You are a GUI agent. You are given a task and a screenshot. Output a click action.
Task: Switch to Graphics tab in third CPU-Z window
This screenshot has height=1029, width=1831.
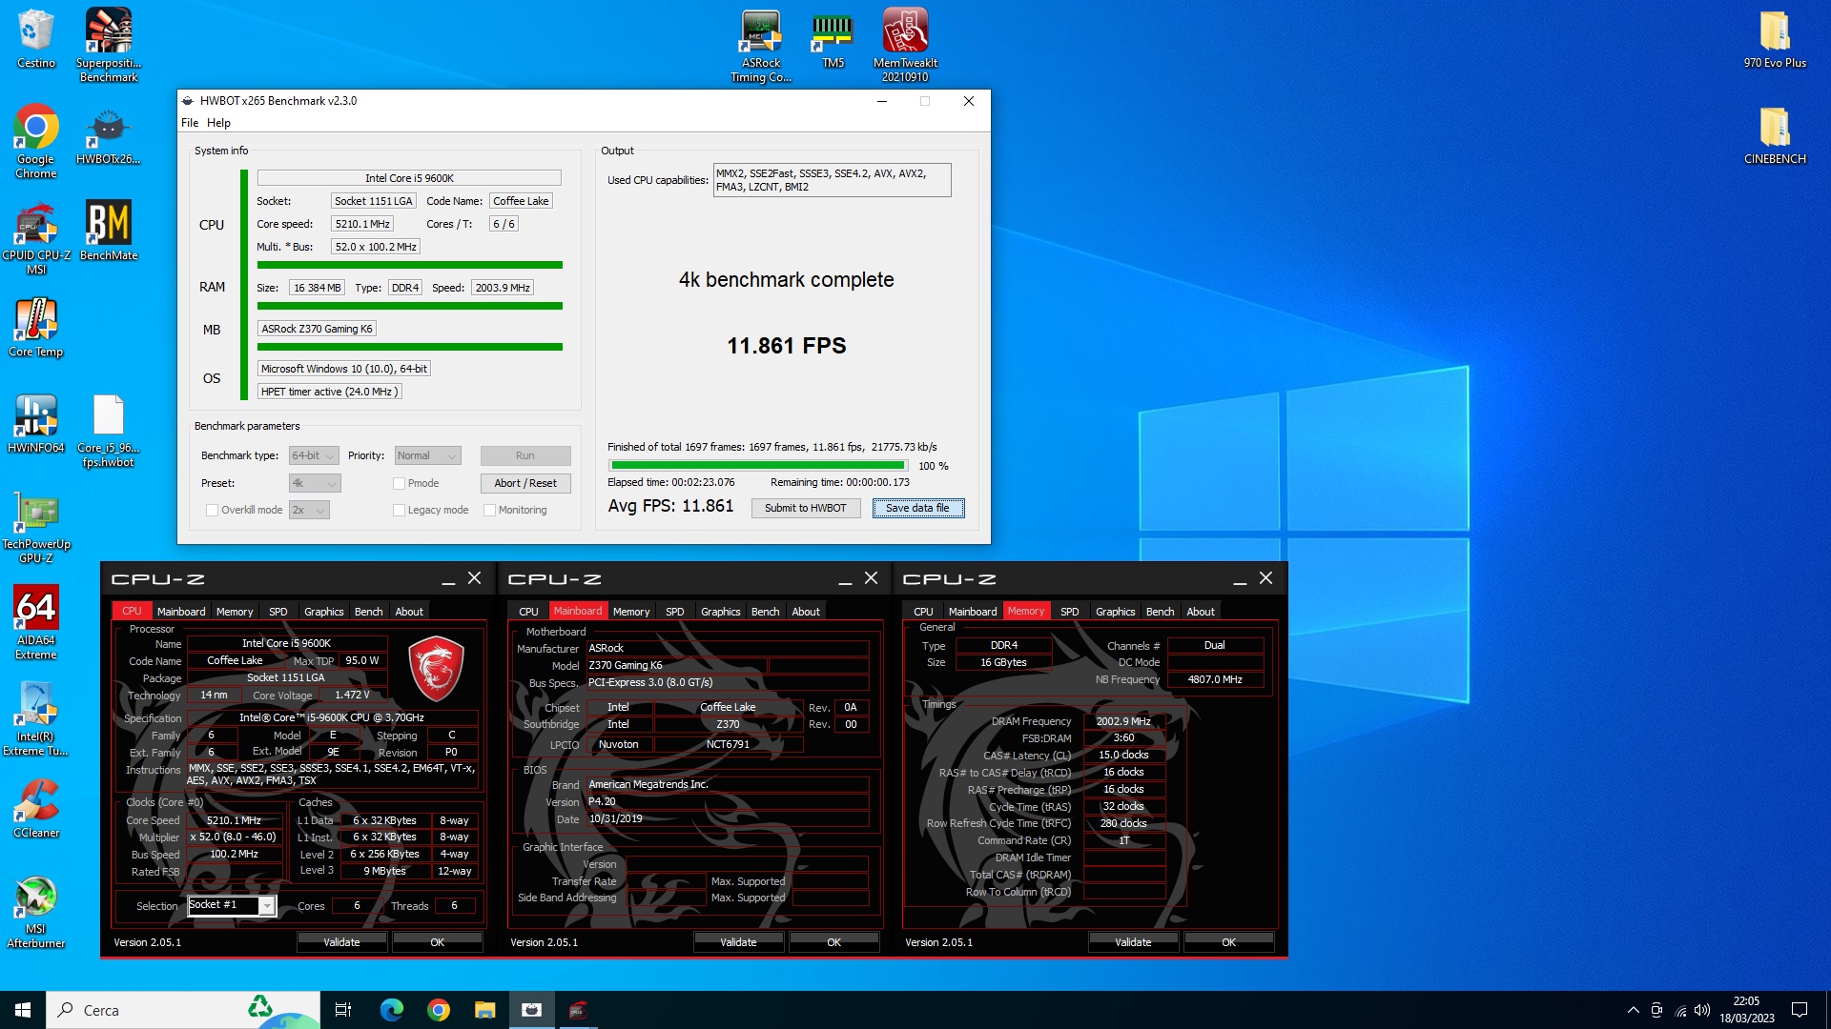tap(1115, 612)
